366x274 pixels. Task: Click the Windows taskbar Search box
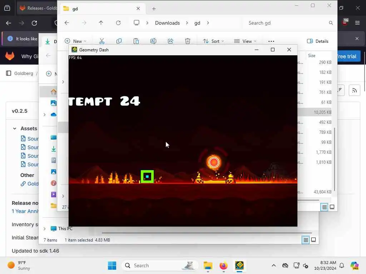(x=160, y=265)
